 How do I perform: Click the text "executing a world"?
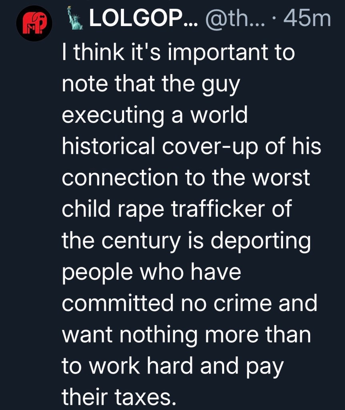154,115
